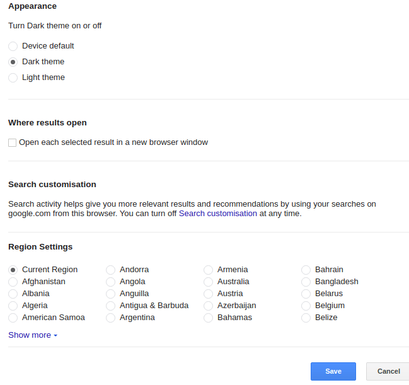
Task: Expand Show more regions list
Action: pyautogui.click(x=33, y=335)
